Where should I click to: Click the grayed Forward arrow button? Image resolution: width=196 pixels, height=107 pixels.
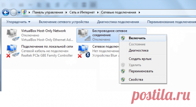pos(13,12)
